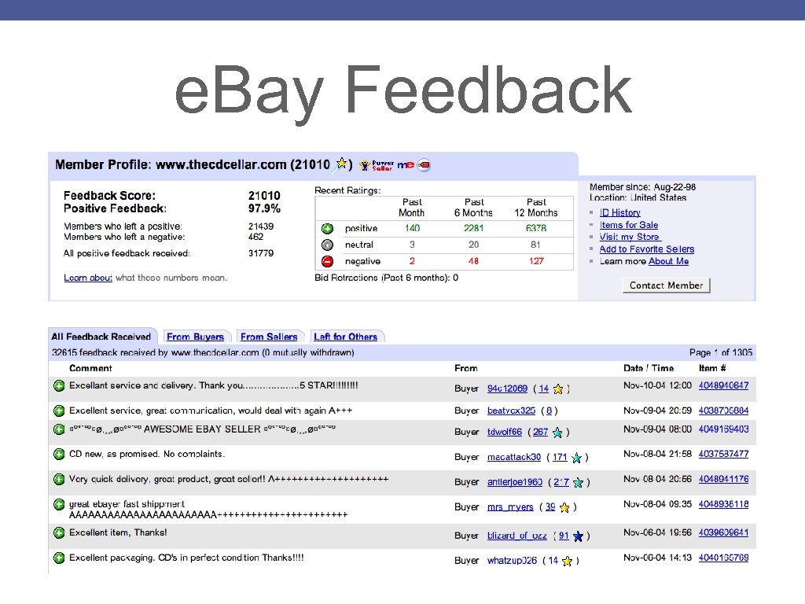Click green plus icon for 'Excellent packaging' comment

59,558
